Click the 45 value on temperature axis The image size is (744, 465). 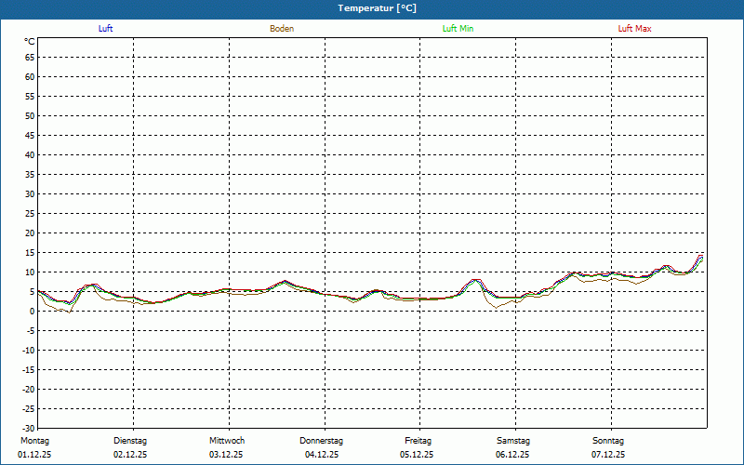tap(30, 135)
